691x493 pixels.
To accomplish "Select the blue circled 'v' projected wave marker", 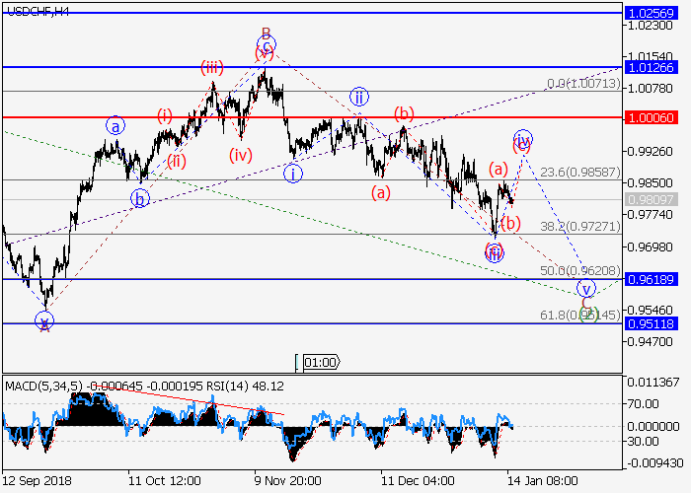I will pyautogui.click(x=586, y=289).
